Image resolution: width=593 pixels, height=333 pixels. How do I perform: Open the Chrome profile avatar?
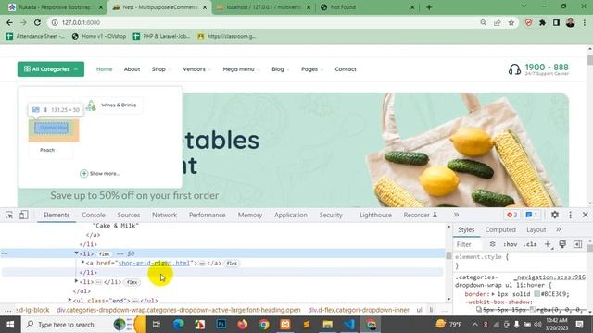(x=571, y=22)
